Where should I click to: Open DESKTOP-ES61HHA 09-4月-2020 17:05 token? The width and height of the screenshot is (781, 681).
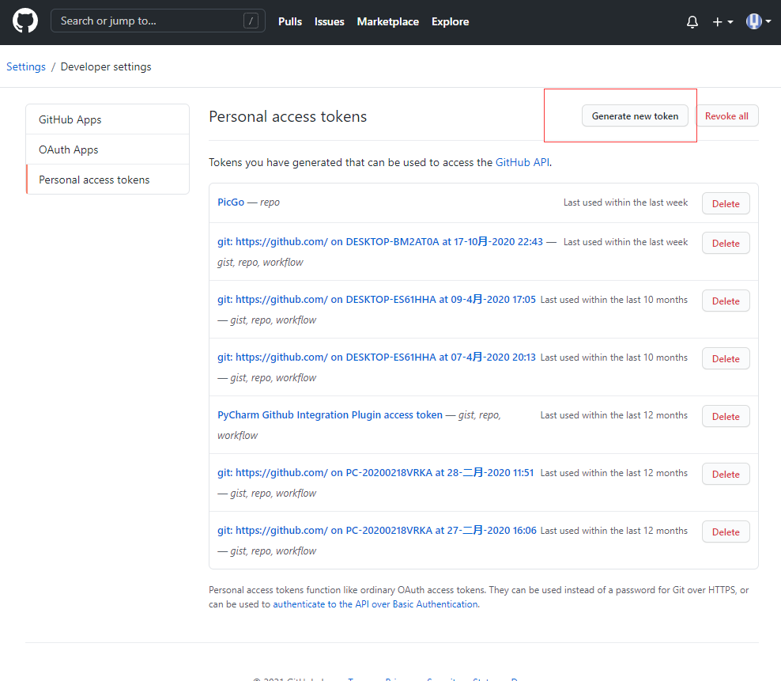[376, 300]
